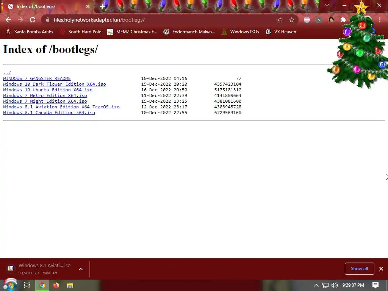Bookmark this page with the star icon
Screen dimensions: 388x291
[292, 20]
